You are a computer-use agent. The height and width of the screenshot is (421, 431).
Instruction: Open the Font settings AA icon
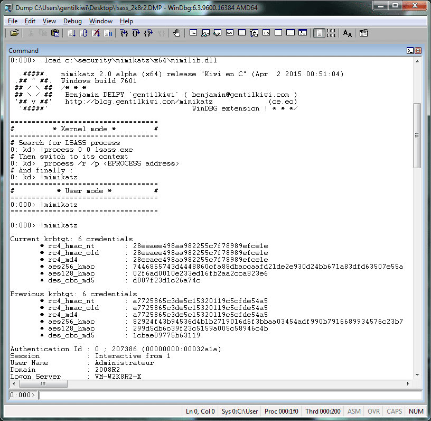pos(347,33)
